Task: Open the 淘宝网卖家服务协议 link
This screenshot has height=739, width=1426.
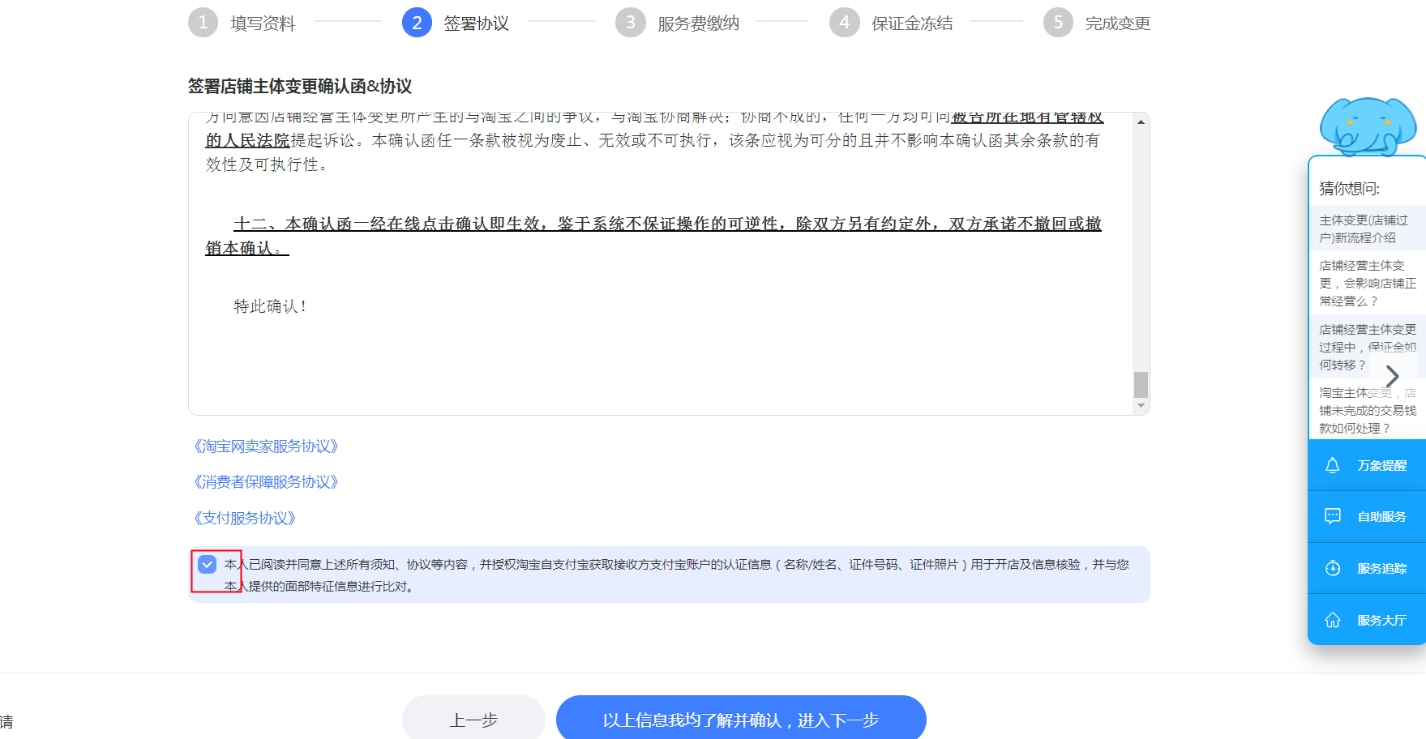Action: 266,446
